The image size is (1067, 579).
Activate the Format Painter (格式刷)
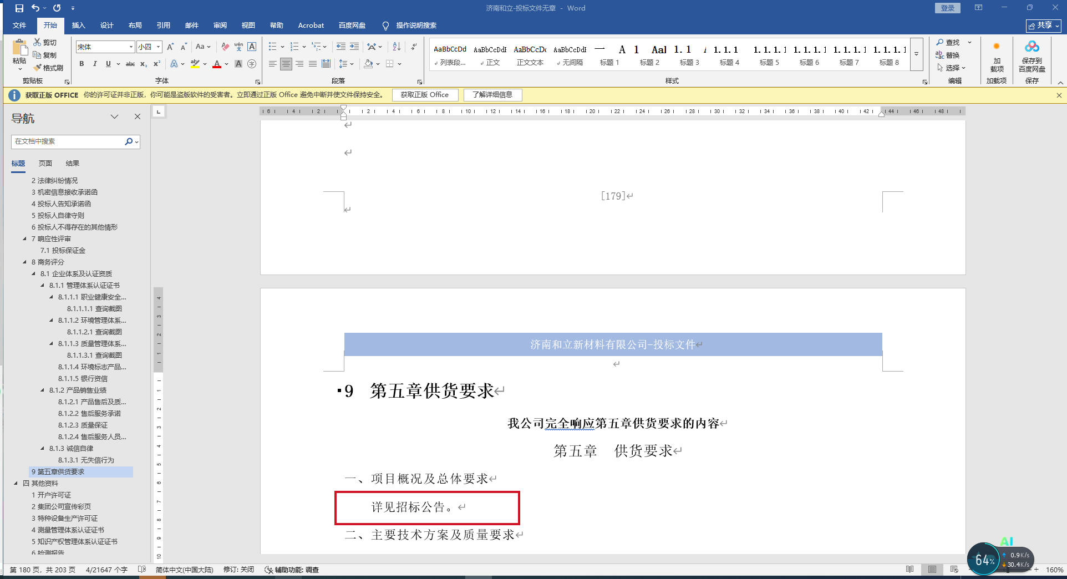[x=48, y=68]
